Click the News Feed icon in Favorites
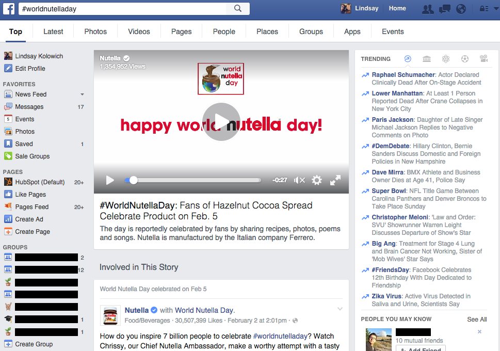 8,94
